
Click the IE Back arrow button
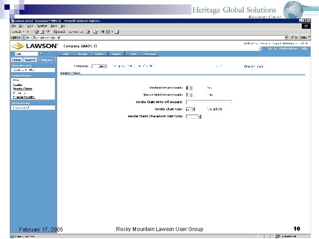[16, 32]
